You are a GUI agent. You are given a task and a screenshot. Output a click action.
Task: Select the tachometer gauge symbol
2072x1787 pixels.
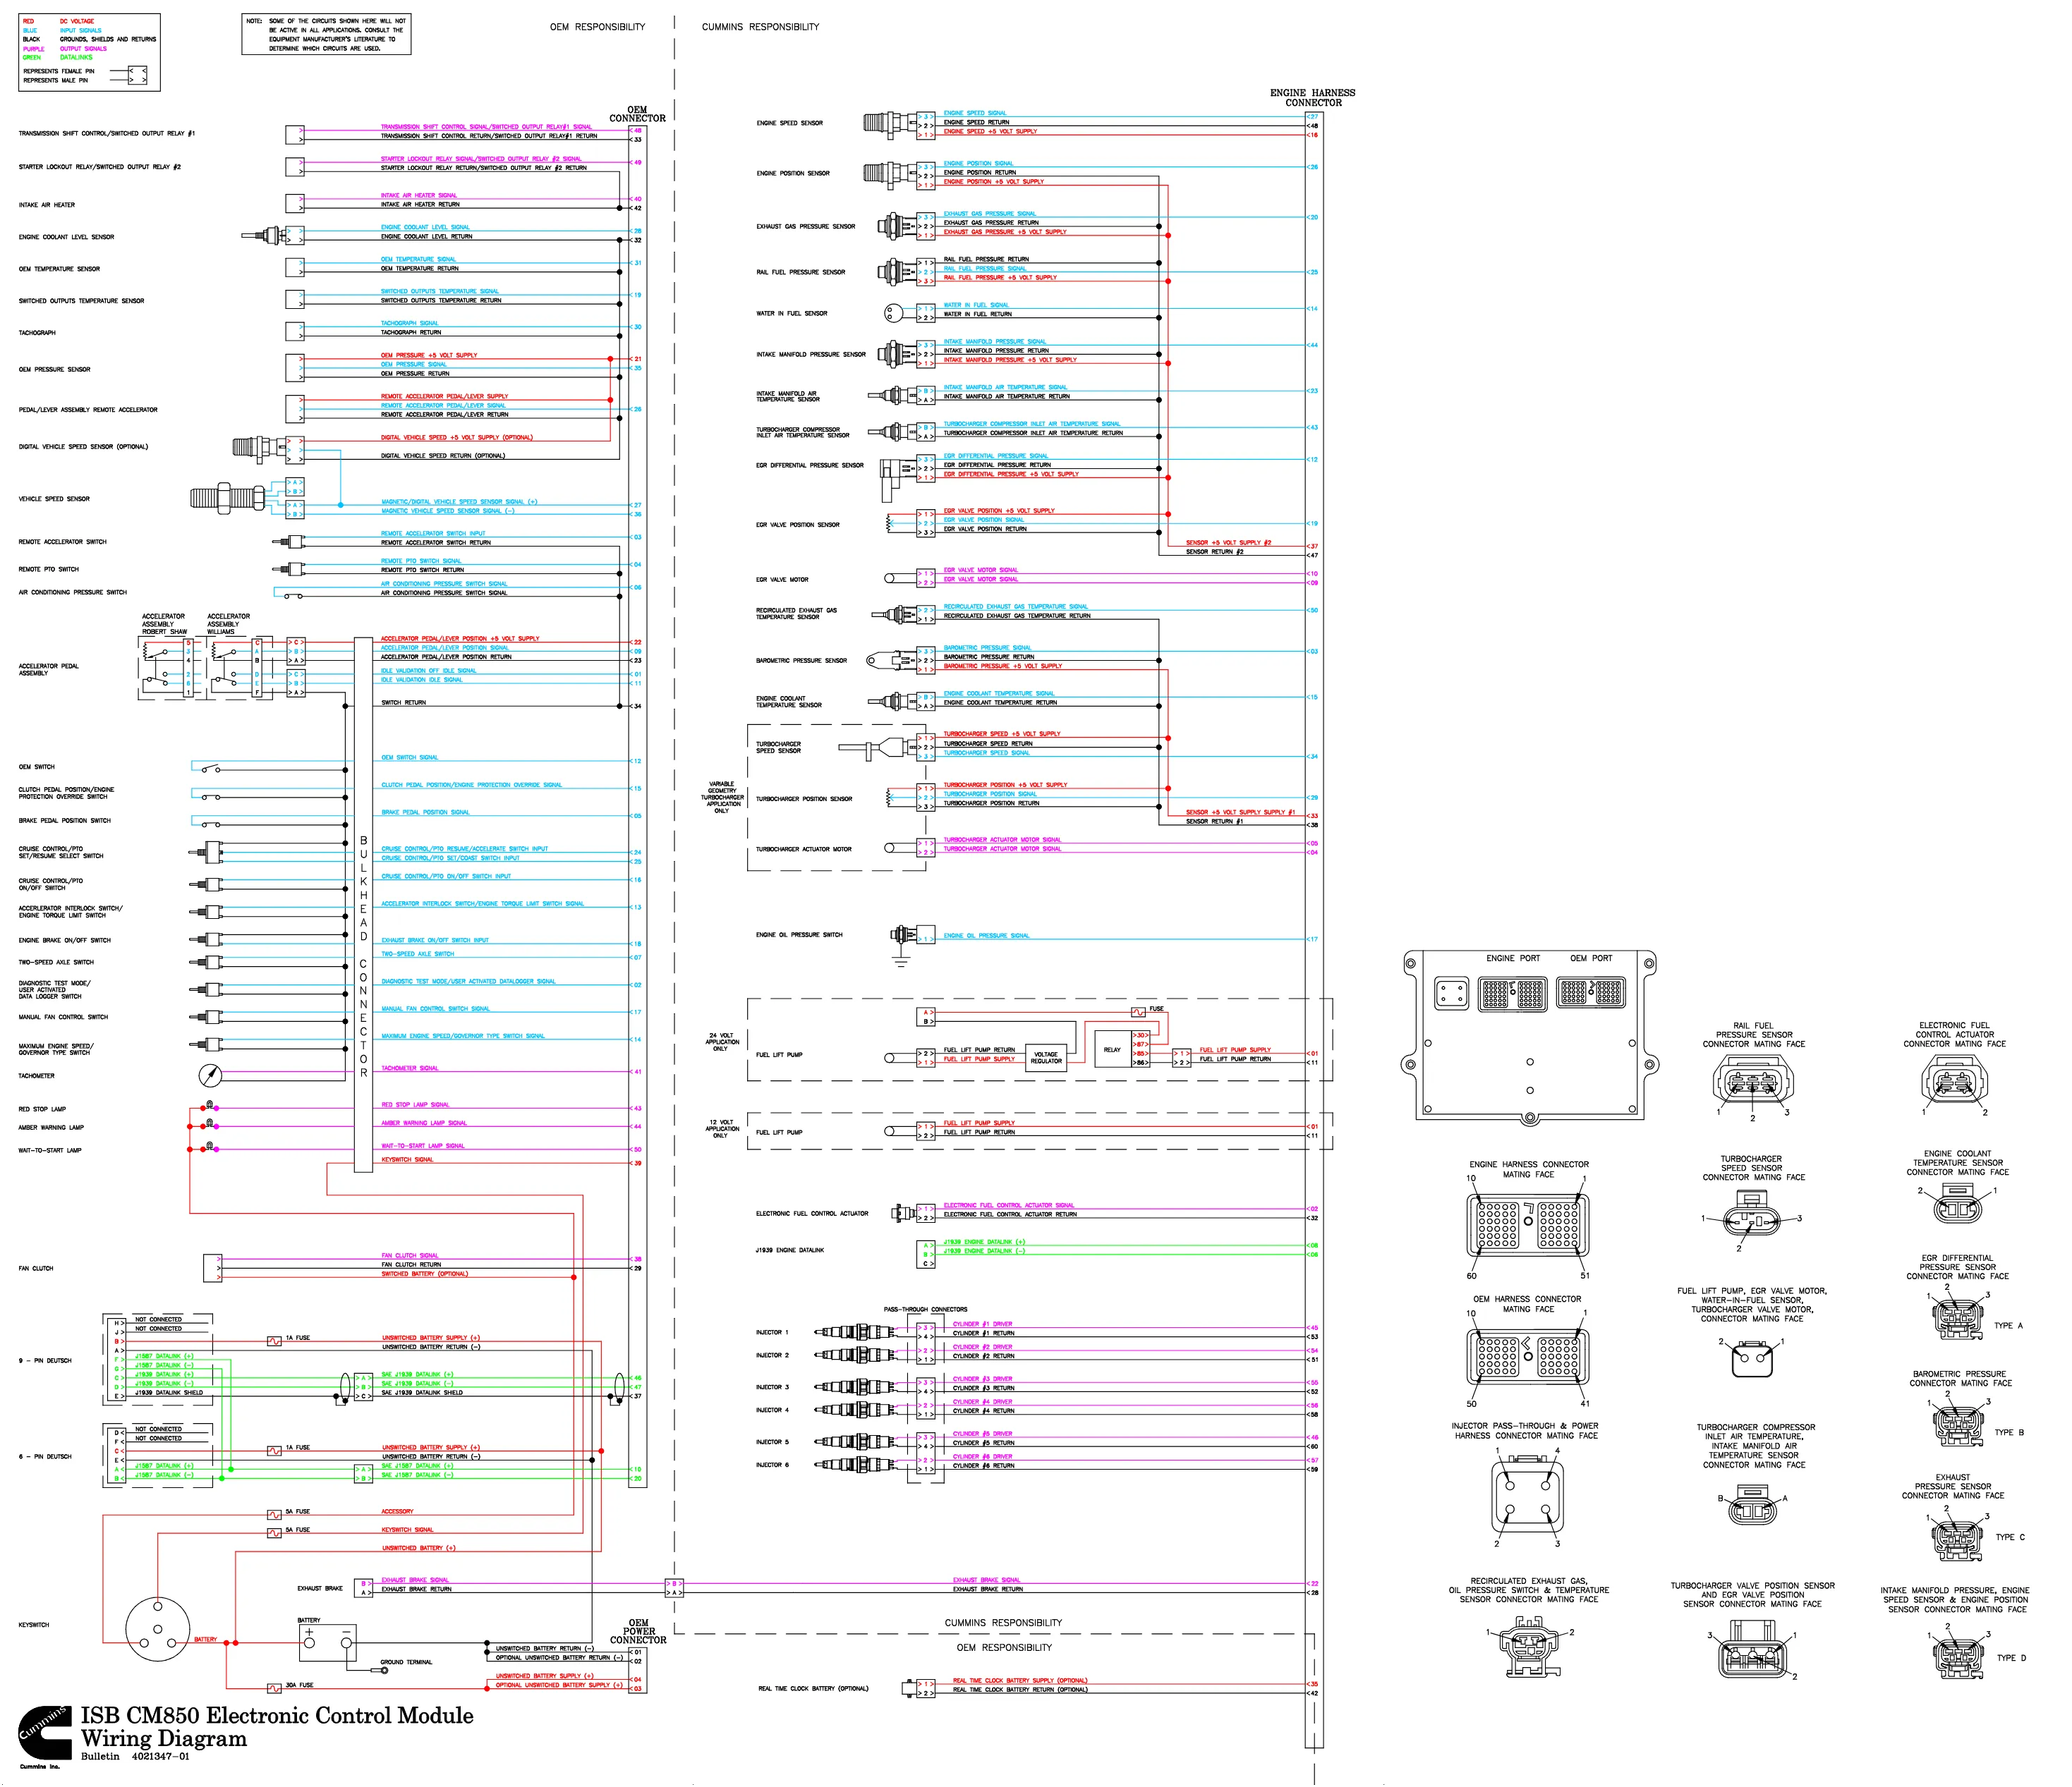click(210, 1075)
